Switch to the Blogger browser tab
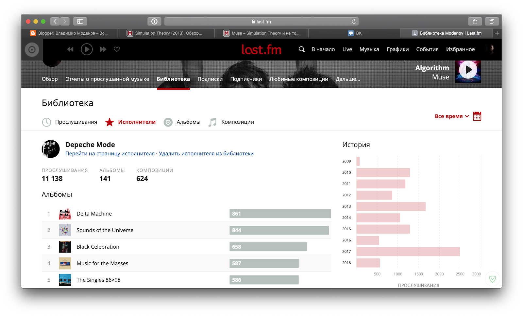Image resolution: width=523 pixels, height=316 pixels. pyautogui.click(x=69, y=33)
